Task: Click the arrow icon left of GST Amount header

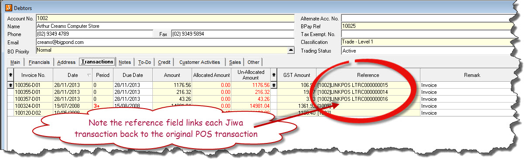Action: (274, 75)
